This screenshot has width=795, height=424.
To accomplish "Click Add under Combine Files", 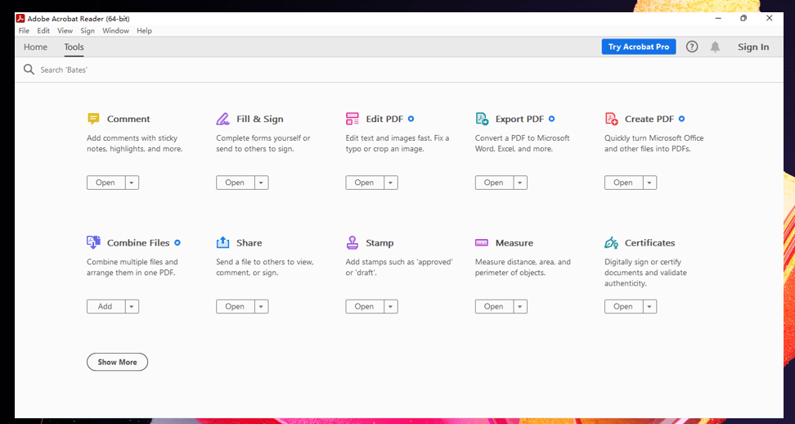I will click(x=106, y=306).
